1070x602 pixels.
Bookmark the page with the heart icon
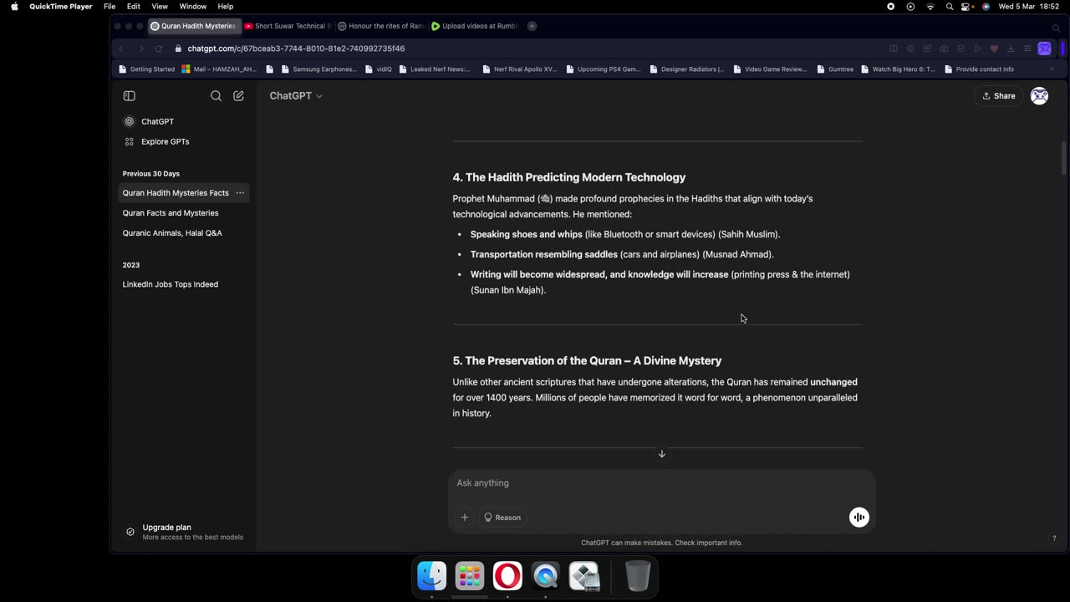[x=994, y=48]
